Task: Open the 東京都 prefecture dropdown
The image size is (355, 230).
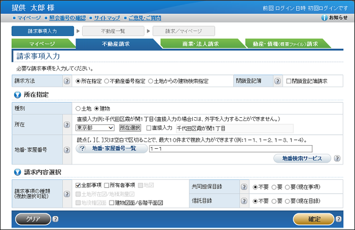Action: pyautogui.click(x=95, y=128)
